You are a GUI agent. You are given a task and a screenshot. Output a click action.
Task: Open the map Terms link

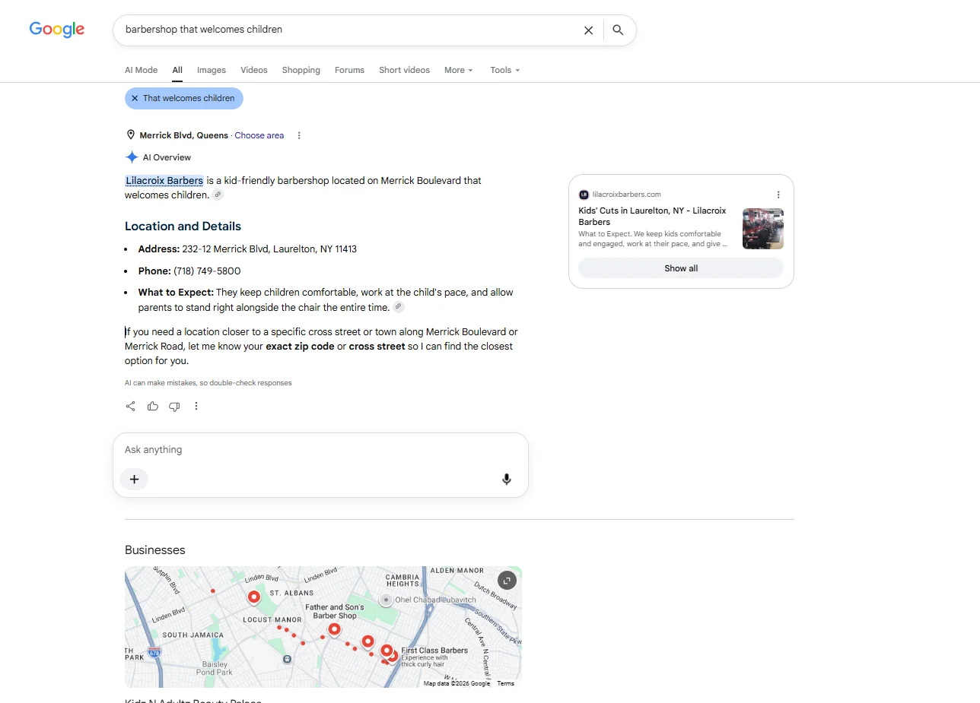[x=505, y=683]
